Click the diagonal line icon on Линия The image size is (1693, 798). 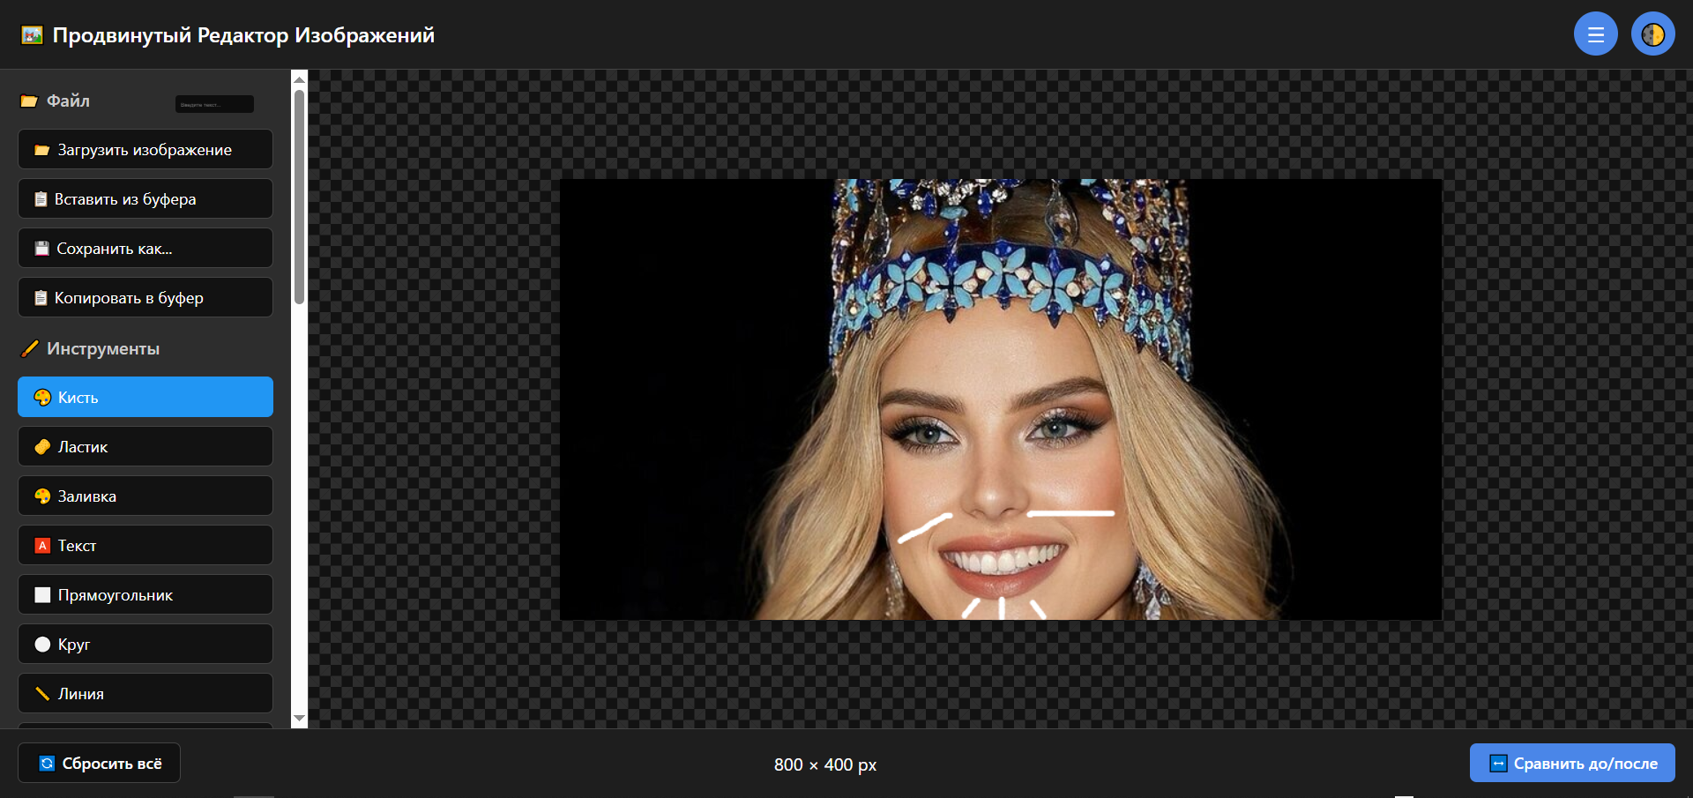click(x=42, y=694)
